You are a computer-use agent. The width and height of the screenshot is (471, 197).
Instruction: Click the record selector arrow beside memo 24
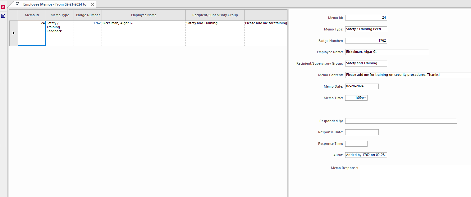pos(14,33)
